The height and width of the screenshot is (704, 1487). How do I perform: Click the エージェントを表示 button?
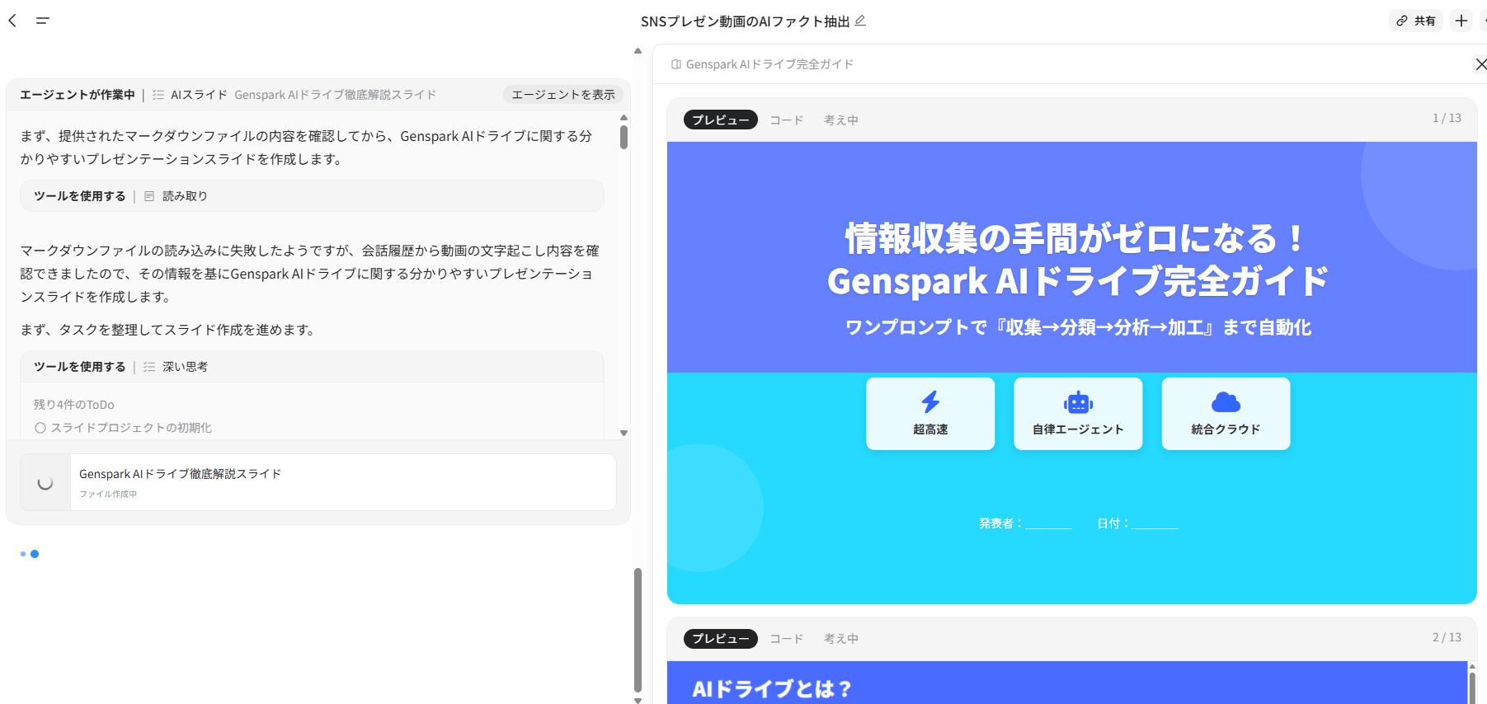[562, 95]
